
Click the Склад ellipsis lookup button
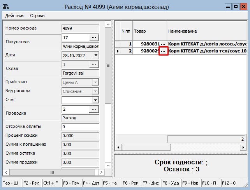pos(94,64)
